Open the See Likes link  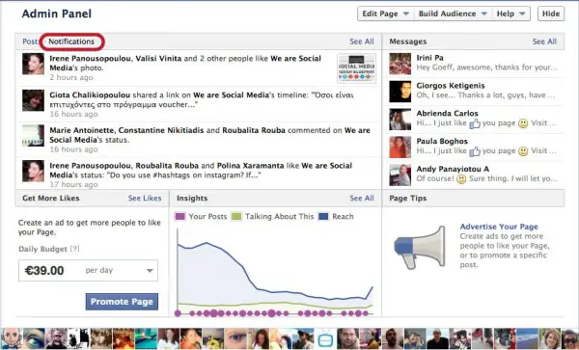point(145,198)
